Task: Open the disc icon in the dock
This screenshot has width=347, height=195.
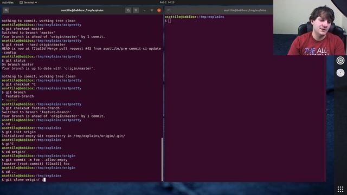Action: [x=340, y=73]
